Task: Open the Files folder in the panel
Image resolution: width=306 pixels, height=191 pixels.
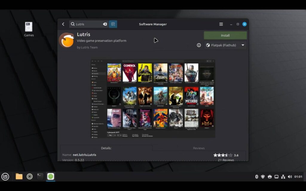Action: click(x=19, y=176)
